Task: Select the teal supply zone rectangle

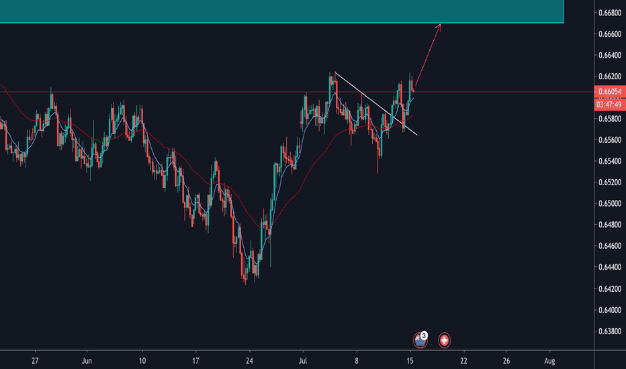Action: coord(282,11)
